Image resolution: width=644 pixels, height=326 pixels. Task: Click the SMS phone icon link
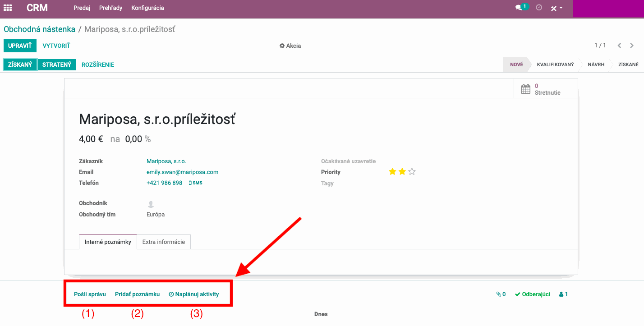pos(195,183)
